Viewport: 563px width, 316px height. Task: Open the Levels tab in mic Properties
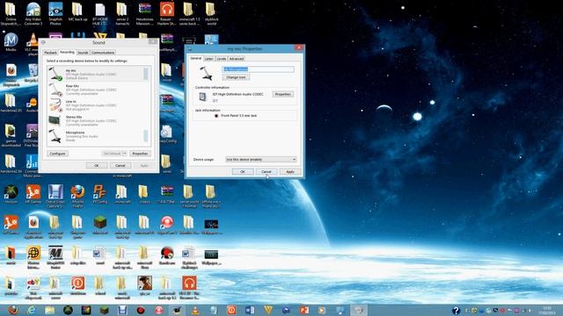tap(222, 59)
